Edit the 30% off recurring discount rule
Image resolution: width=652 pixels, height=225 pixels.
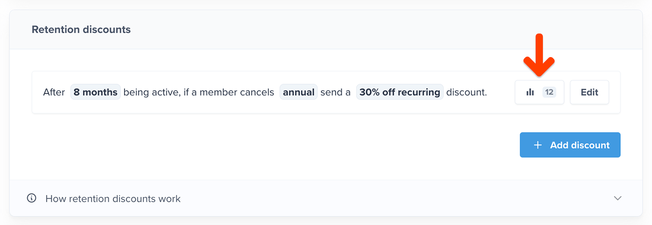click(589, 92)
